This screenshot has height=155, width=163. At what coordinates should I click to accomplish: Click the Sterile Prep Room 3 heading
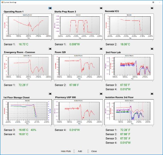(x=65, y=12)
